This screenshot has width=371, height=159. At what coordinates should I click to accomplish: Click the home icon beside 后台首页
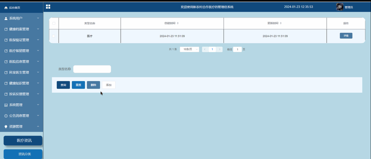[x=6, y=8]
